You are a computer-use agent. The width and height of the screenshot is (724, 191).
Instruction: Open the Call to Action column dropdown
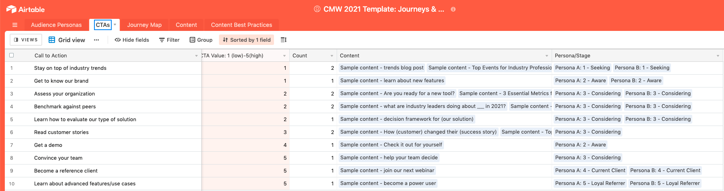(196, 56)
